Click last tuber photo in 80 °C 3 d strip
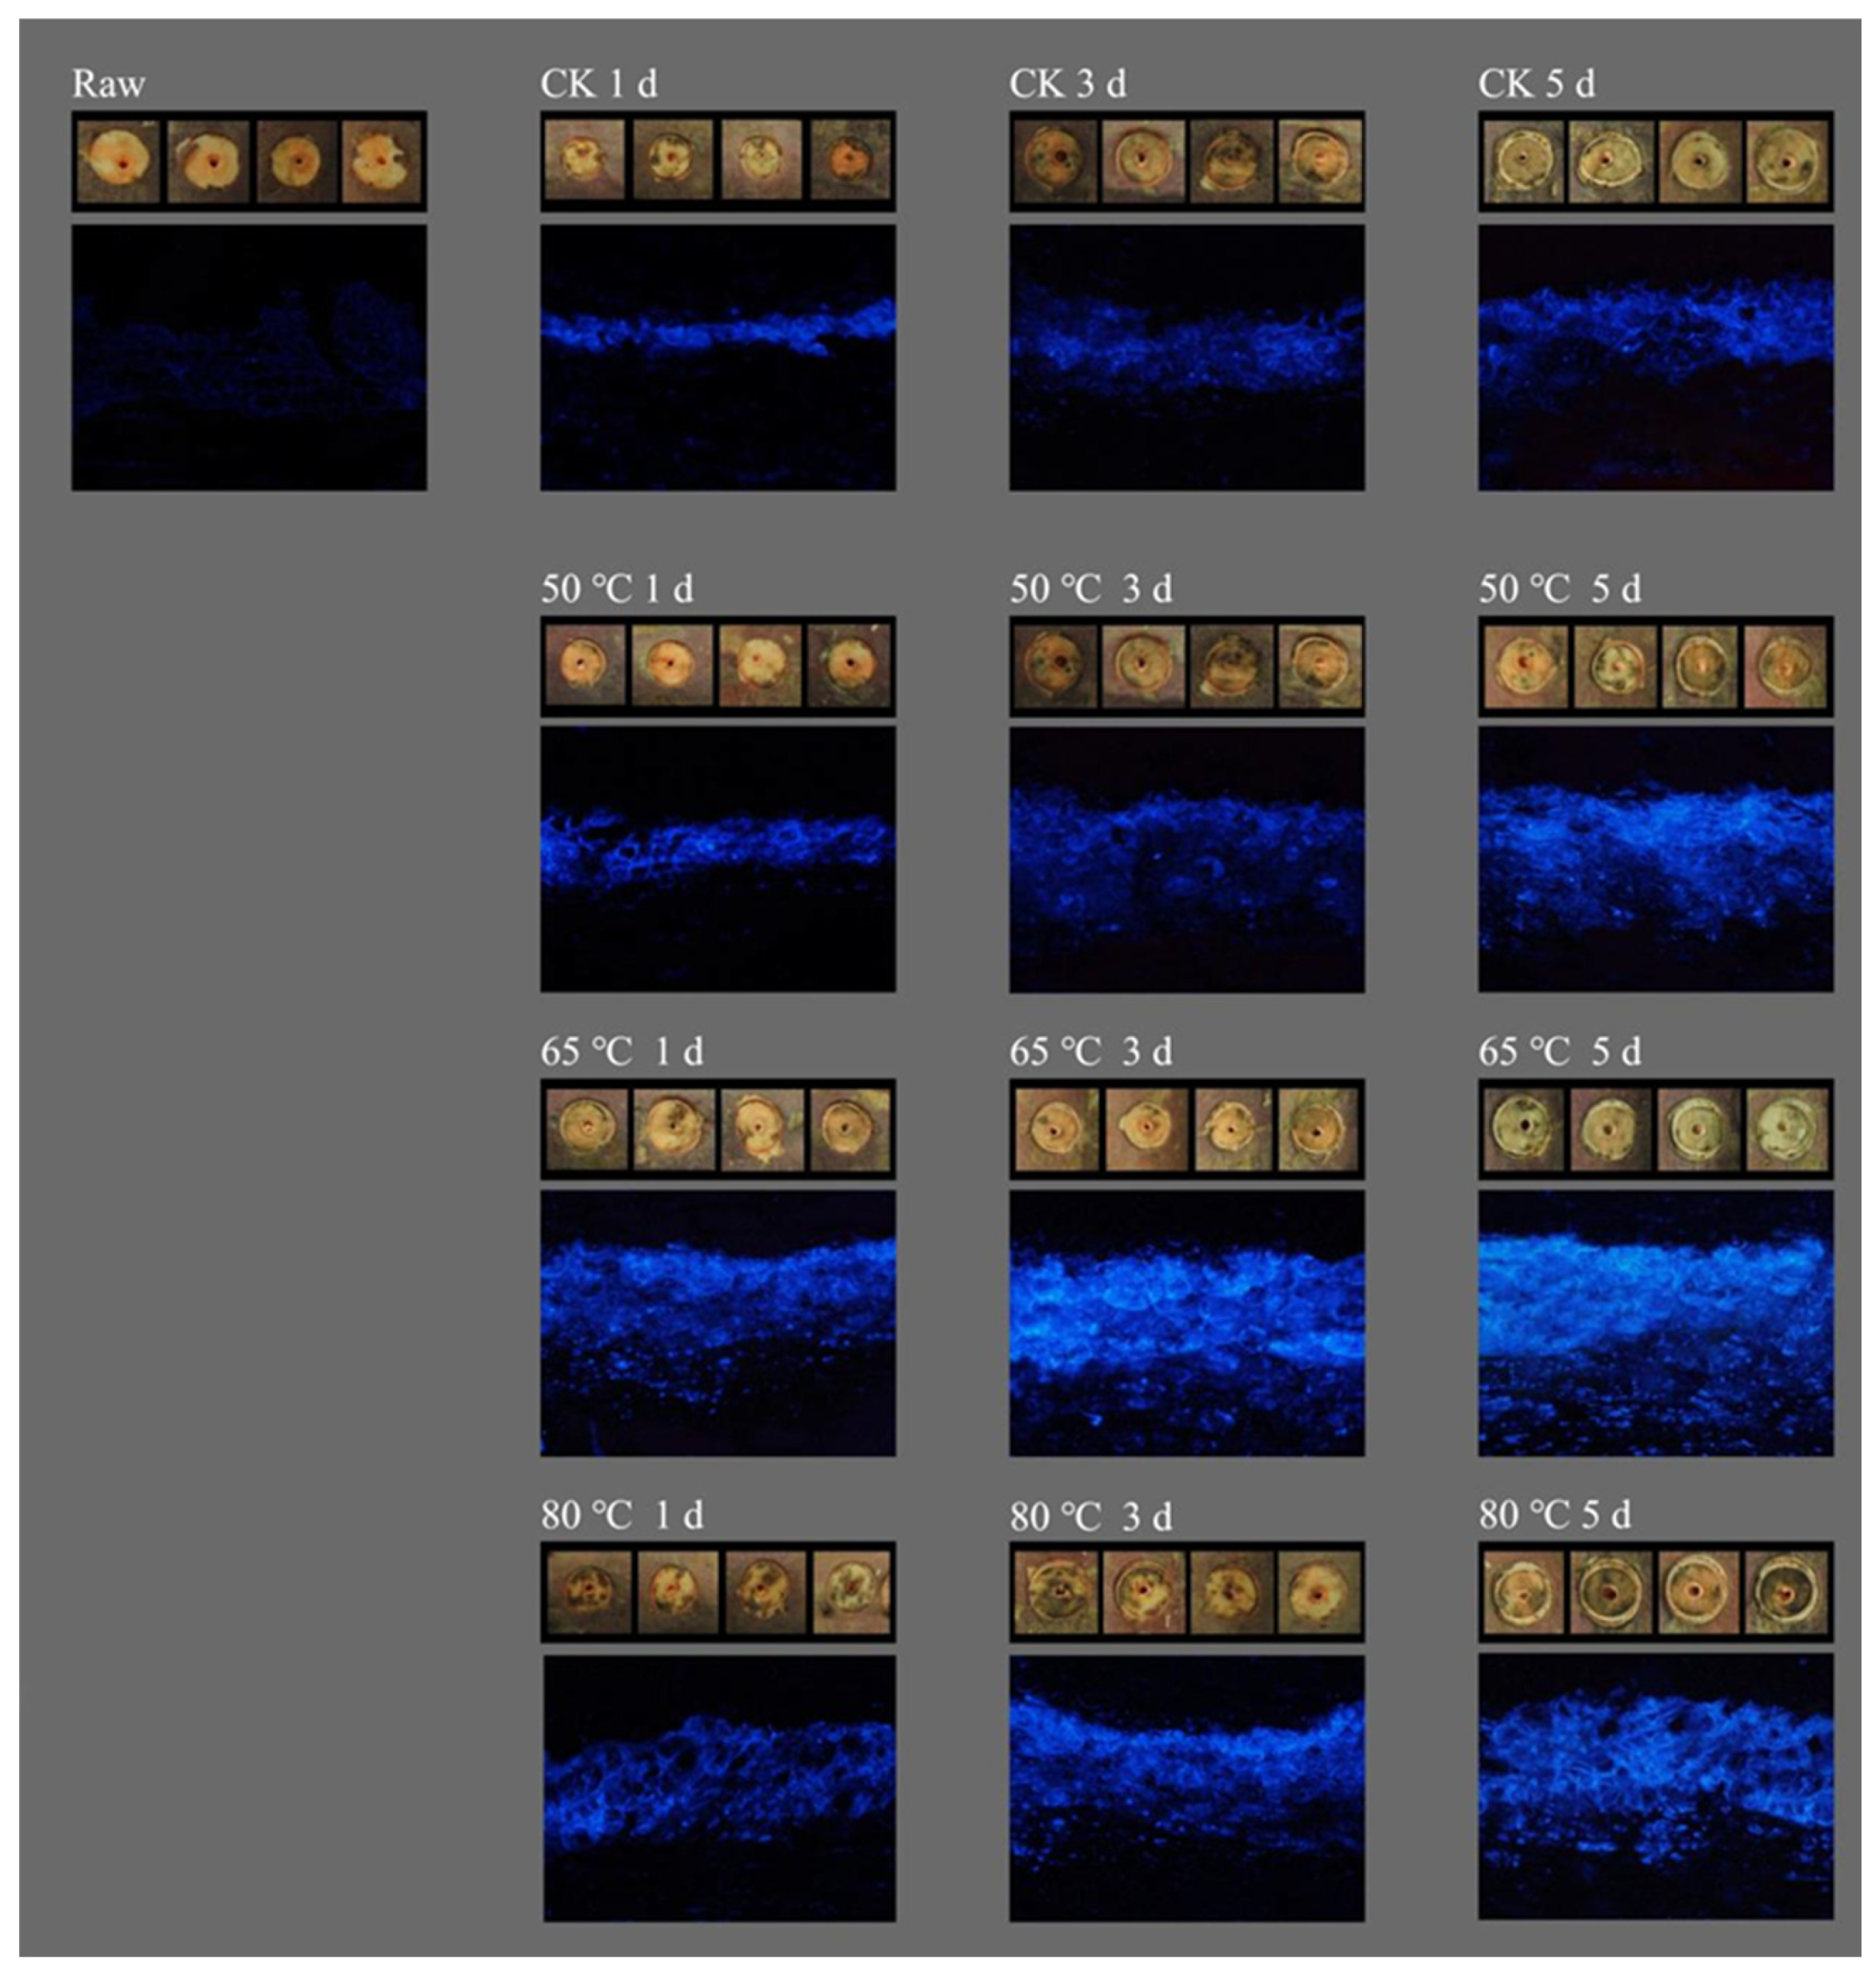The width and height of the screenshot is (1876, 1974). (x=1320, y=1593)
